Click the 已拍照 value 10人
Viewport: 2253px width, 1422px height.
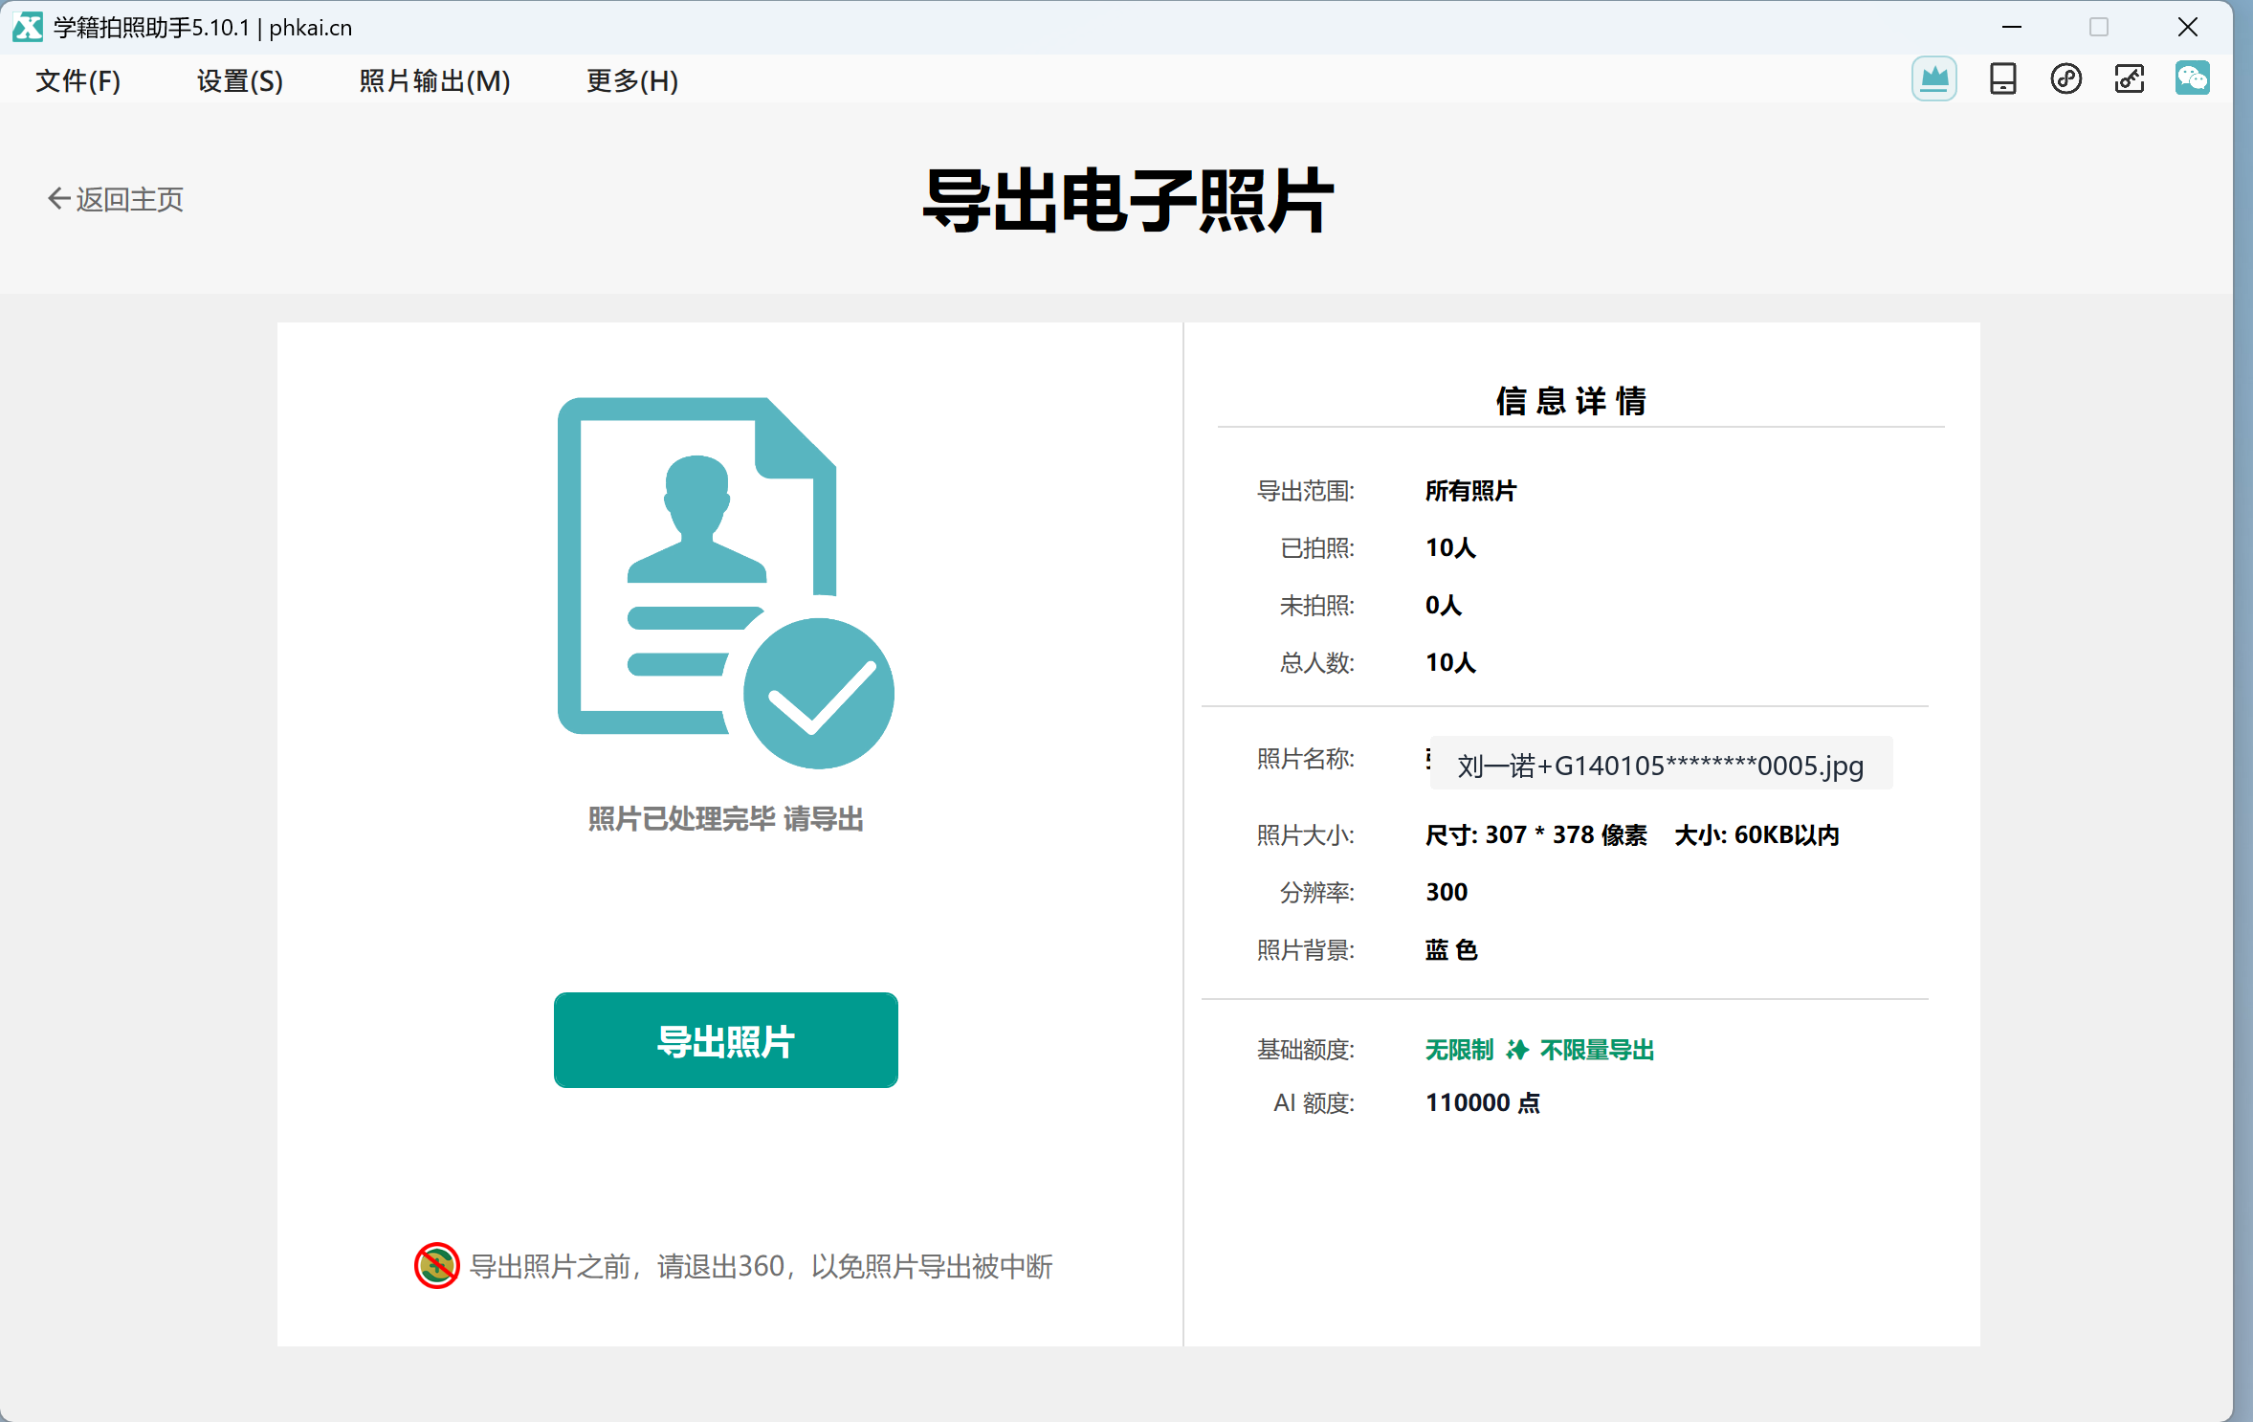(x=1450, y=547)
